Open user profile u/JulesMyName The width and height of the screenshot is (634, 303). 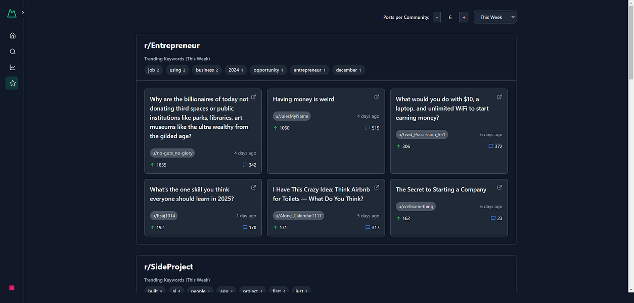tap(292, 116)
